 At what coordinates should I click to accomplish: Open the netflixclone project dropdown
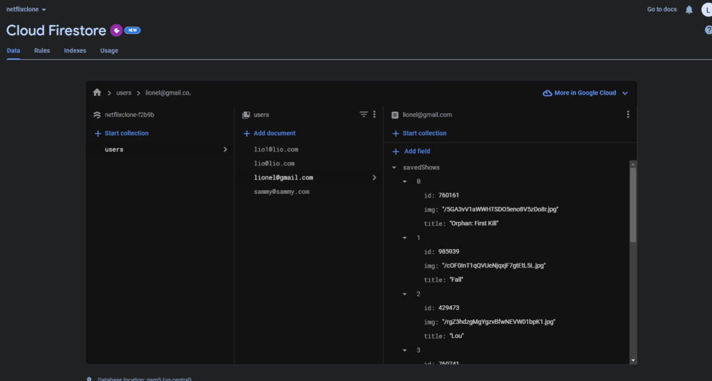(x=26, y=10)
